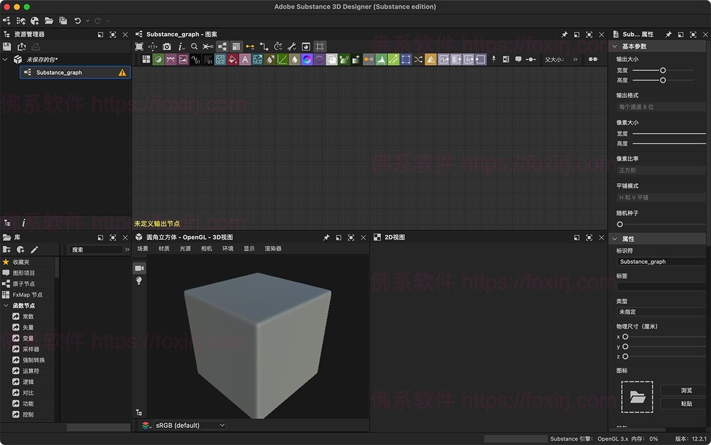Click the pencil edit icon in Library panel

[34, 249]
